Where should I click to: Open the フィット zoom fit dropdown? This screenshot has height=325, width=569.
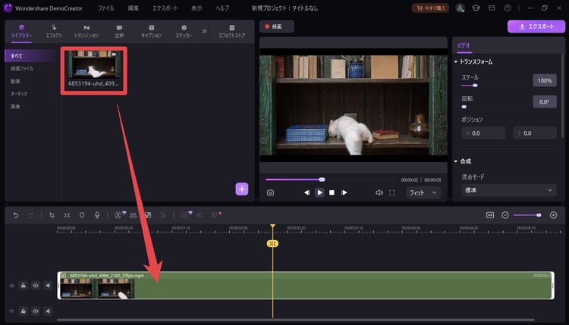click(423, 192)
